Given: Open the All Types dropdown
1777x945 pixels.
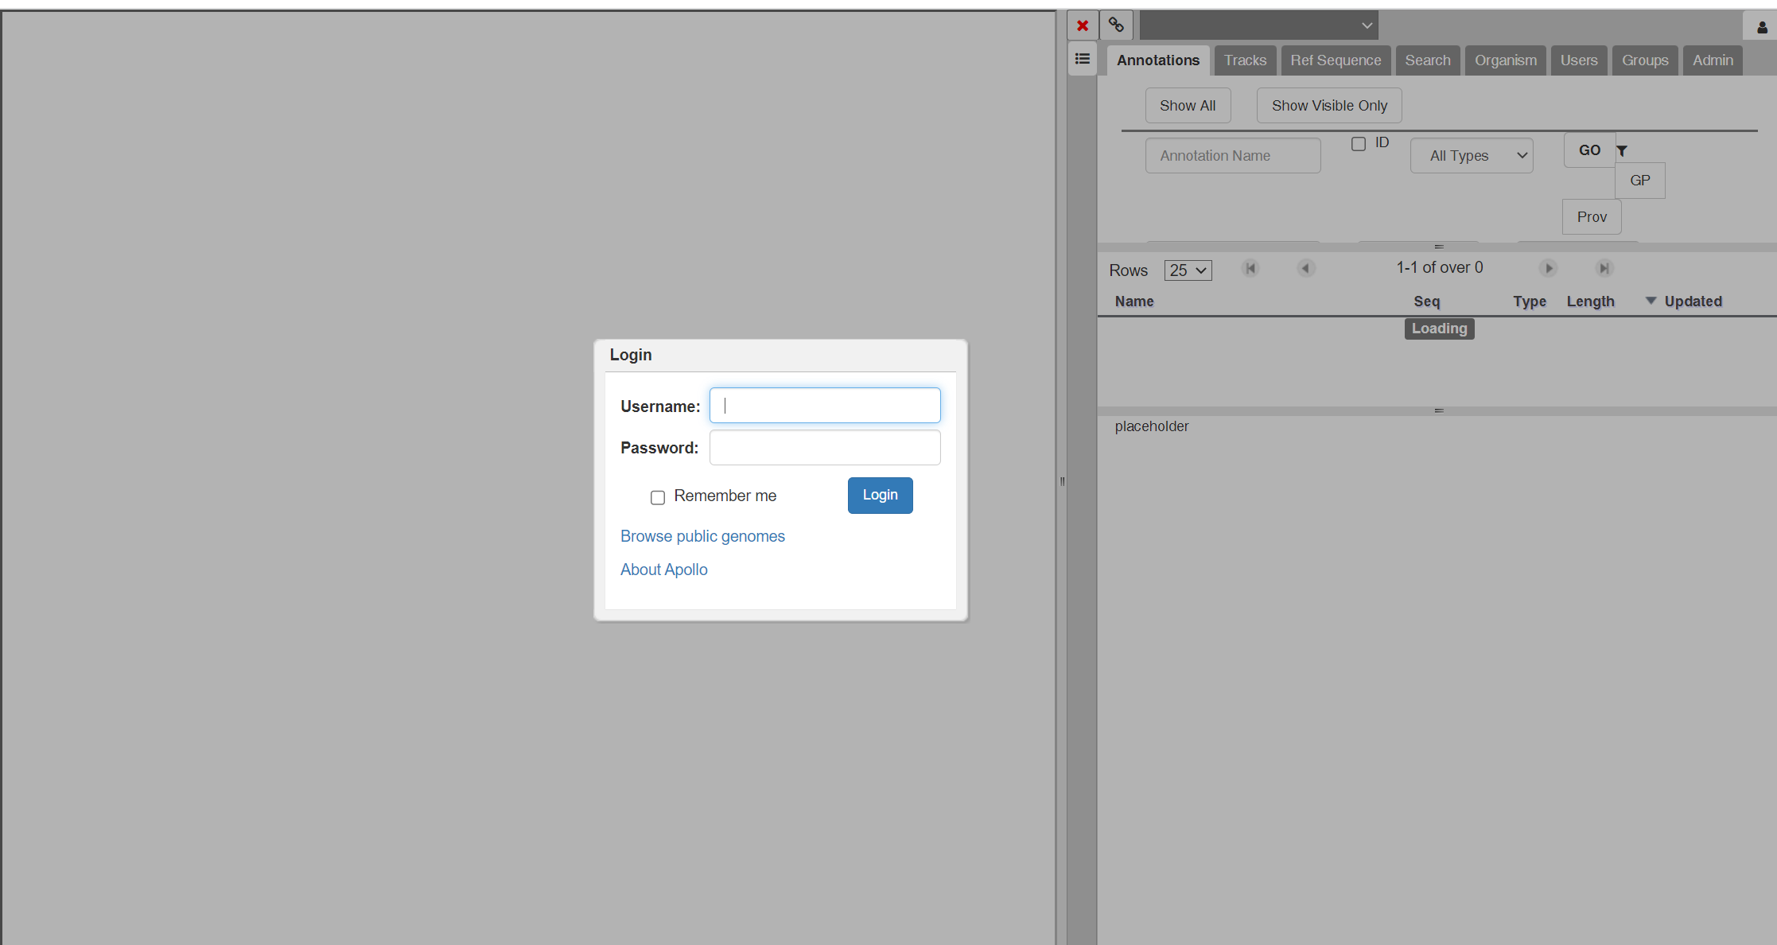Looking at the screenshot, I should (1471, 156).
